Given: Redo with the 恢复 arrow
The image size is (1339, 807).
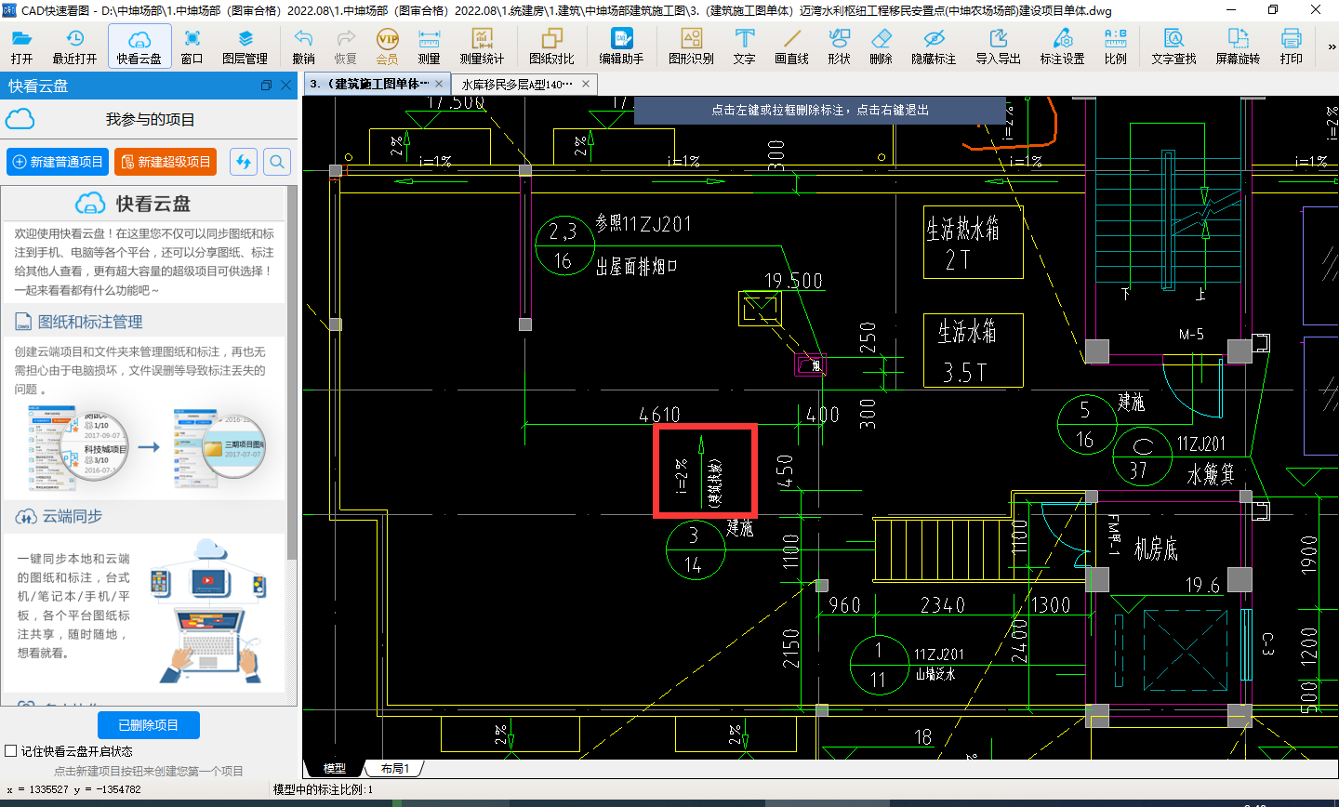Looking at the screenshot, I should [x=345, y=46].
